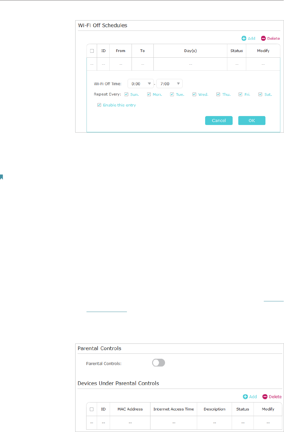This screenshot has width=284, height=432.
Task: Toggle the Enable this entry checkbox
Action: click(x=99, y=105)
